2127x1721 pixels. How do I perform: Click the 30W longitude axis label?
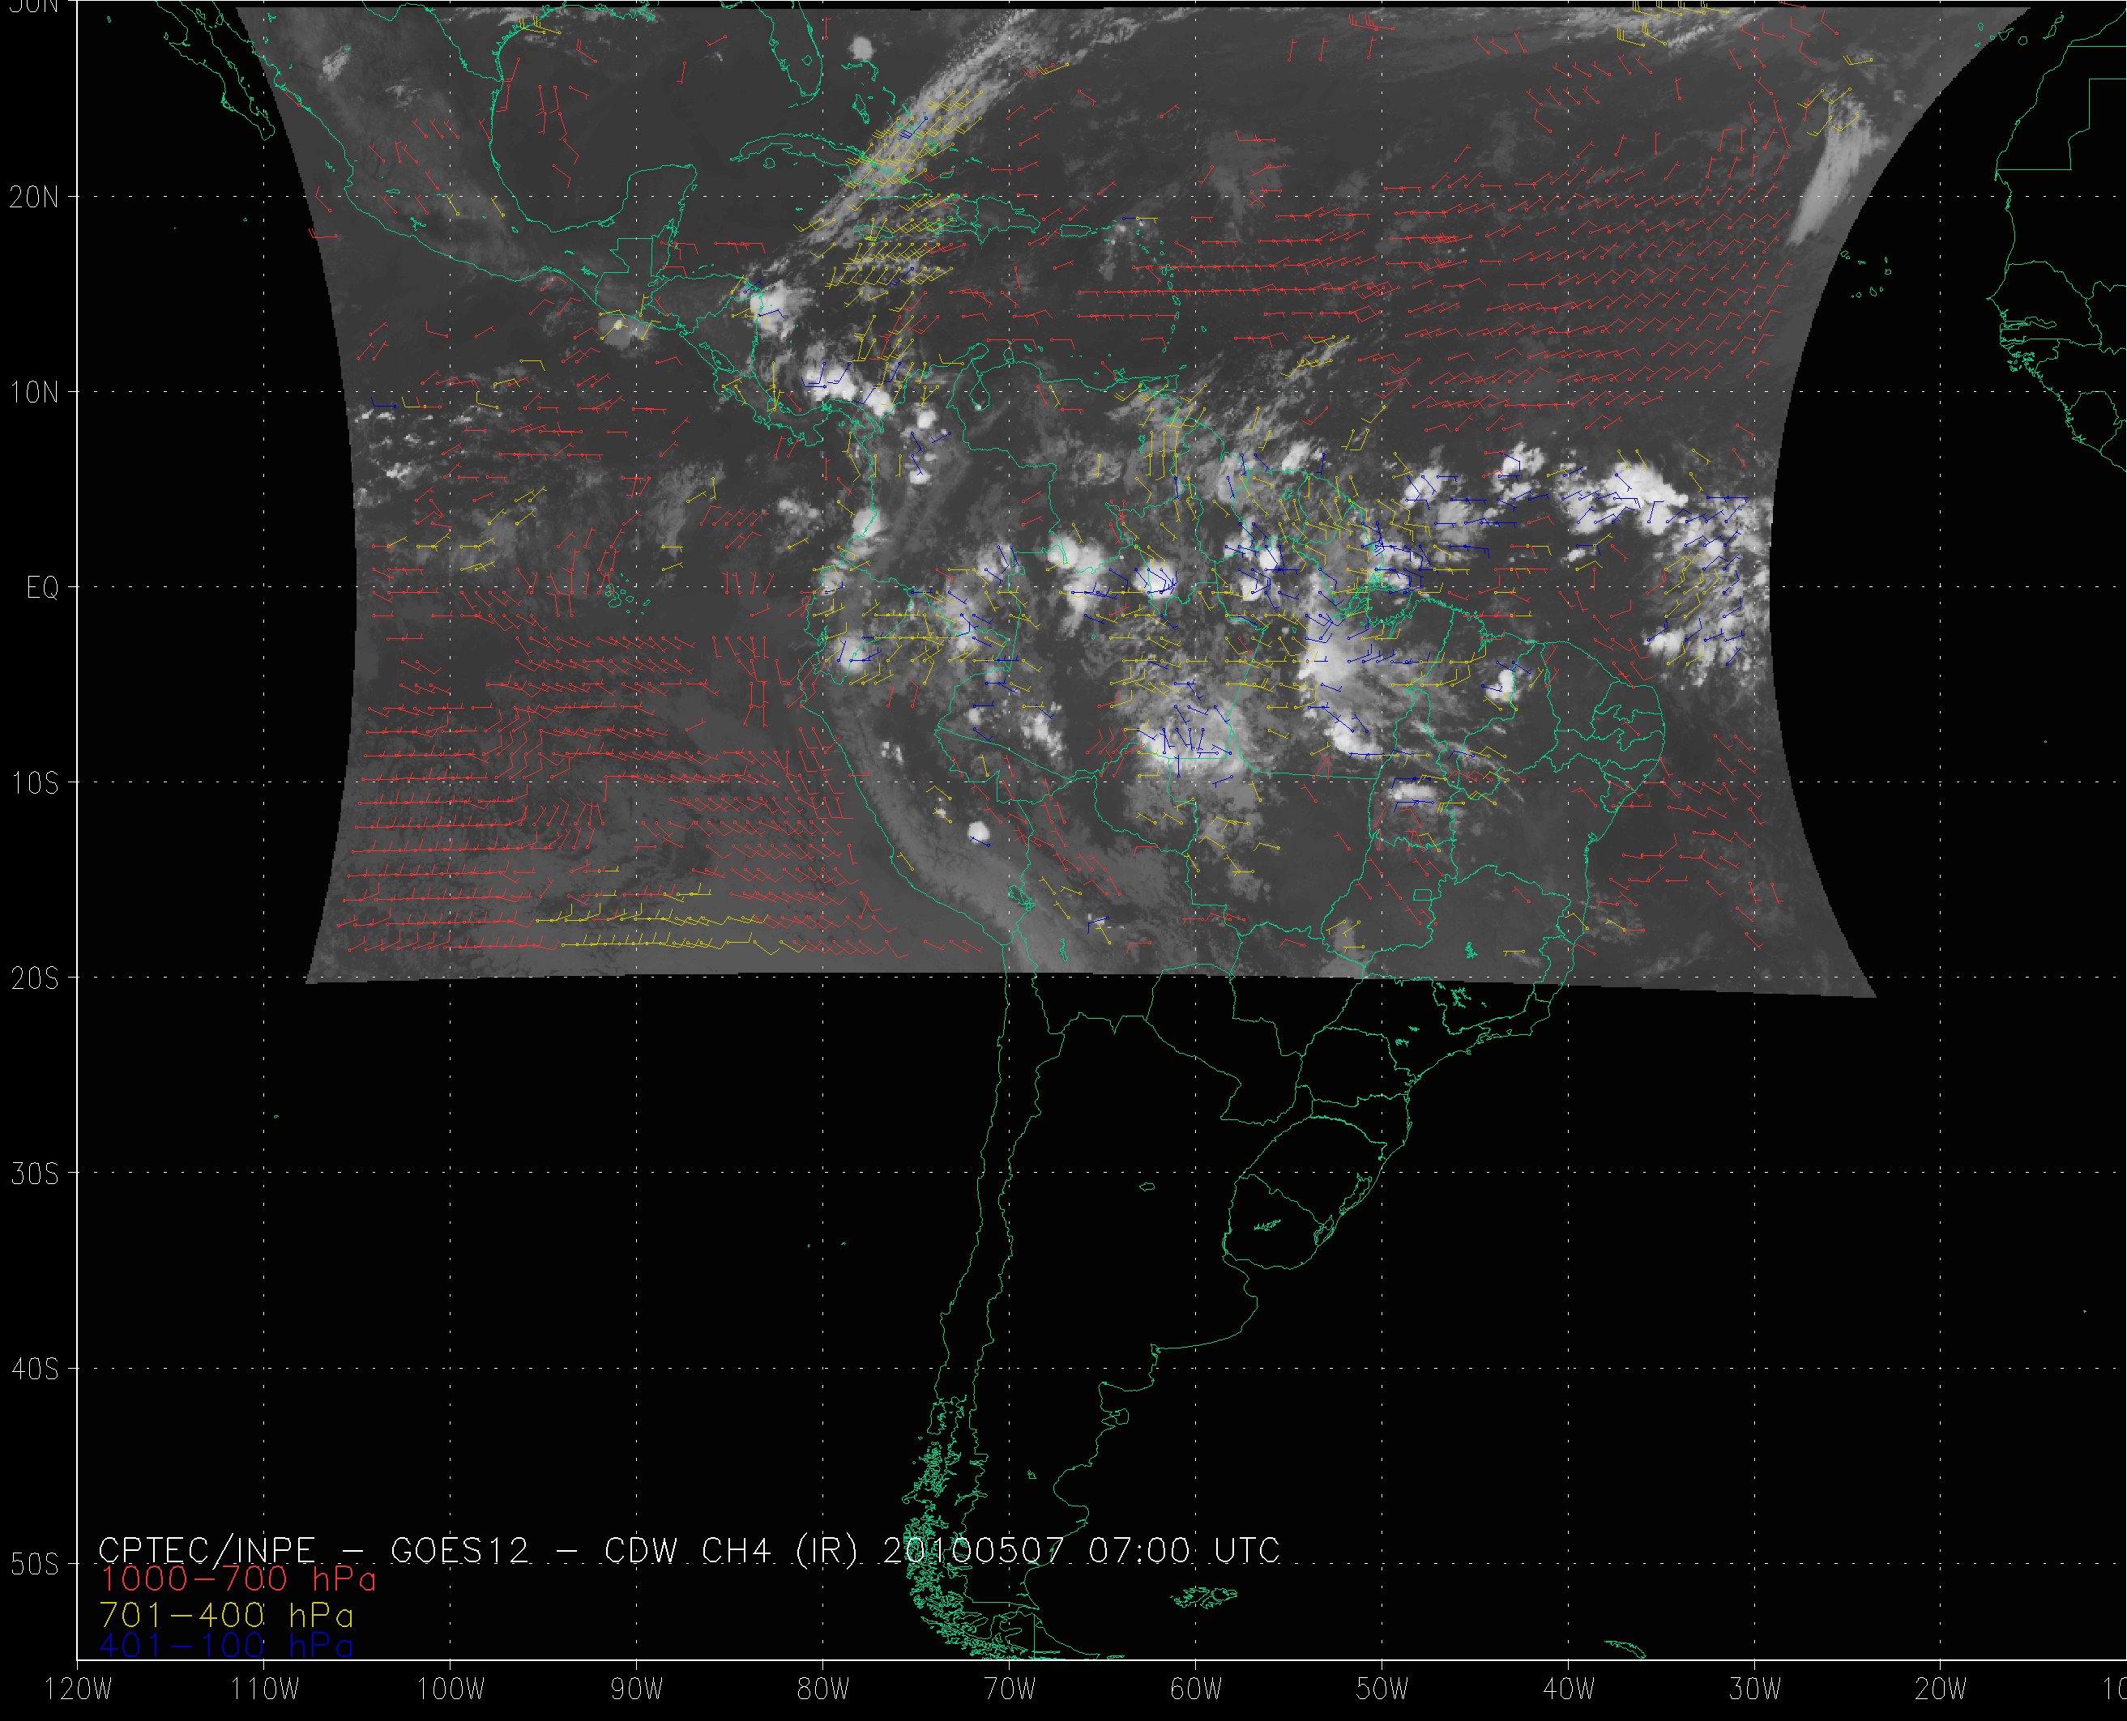pos(1755,1690)
